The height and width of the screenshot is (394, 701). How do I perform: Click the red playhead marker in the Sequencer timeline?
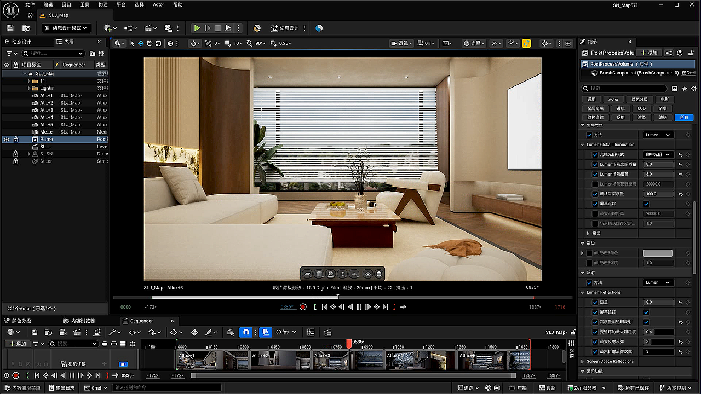click(x=349, y=344)
